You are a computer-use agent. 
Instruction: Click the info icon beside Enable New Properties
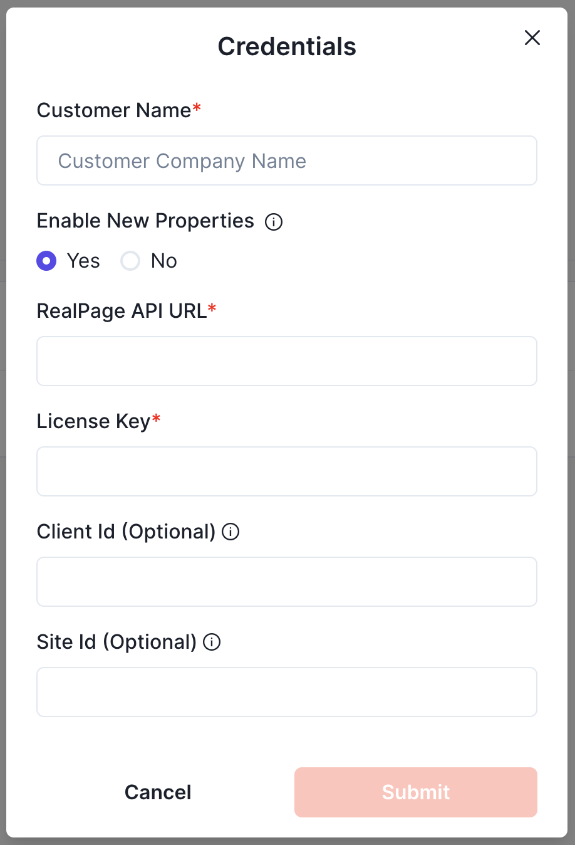tap(274, 222)
